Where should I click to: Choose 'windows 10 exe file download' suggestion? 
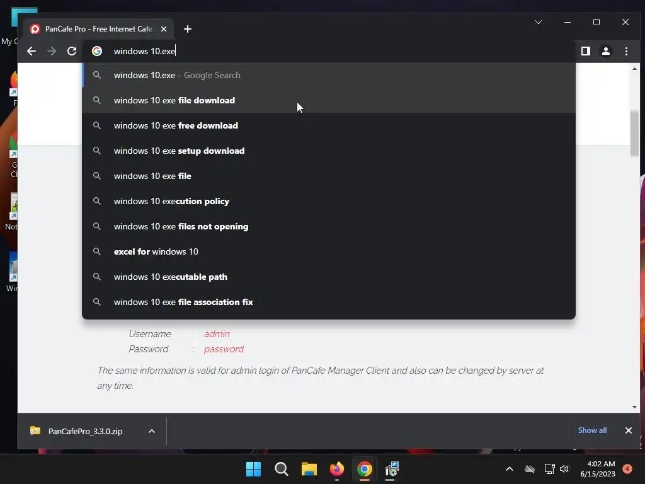pos(329,100)
